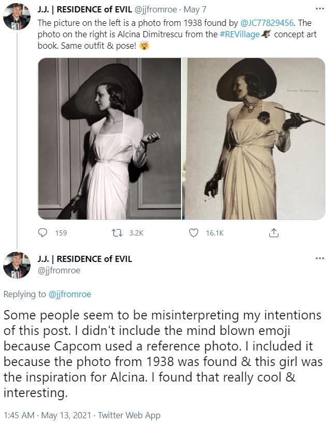Open the share icon under the photos
The image size is (329, 424).
click(x=272, y=233)
